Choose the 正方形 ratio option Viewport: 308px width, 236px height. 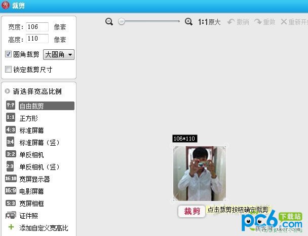coord(29,118)
